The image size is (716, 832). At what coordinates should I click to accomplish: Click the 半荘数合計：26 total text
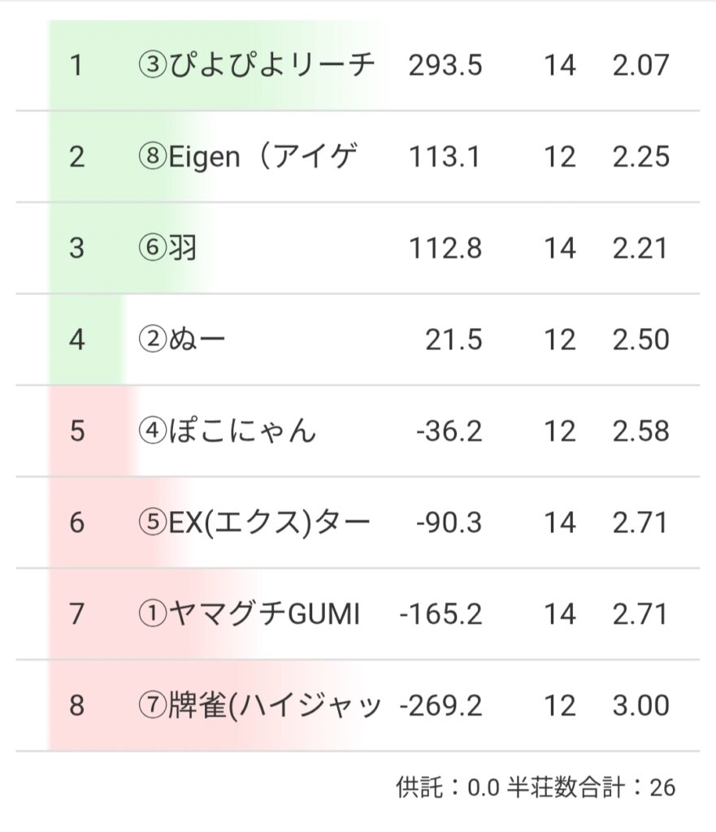point(592,787)
